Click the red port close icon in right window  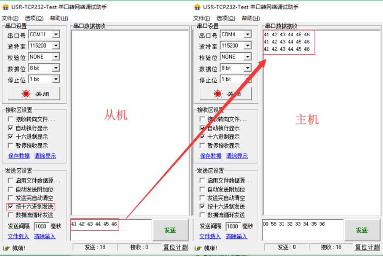point(218,94)
